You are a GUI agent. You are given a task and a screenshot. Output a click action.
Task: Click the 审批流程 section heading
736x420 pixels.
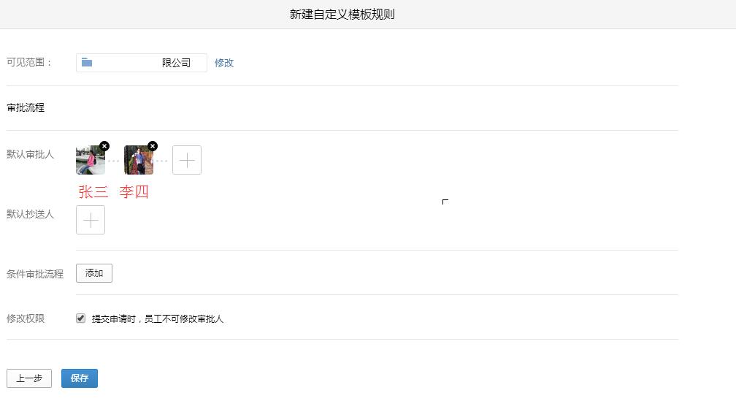point(26,107)
